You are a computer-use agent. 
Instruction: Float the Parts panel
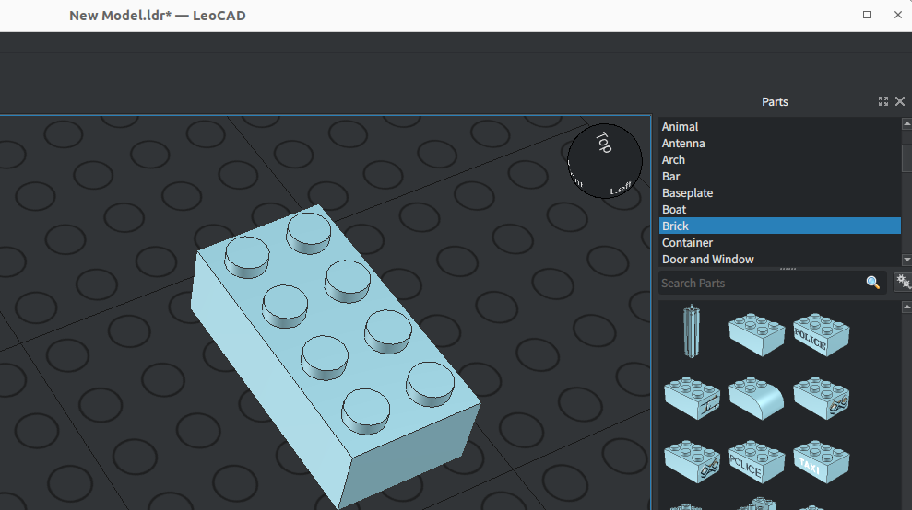pyautogui.click(x=882, y=101)
